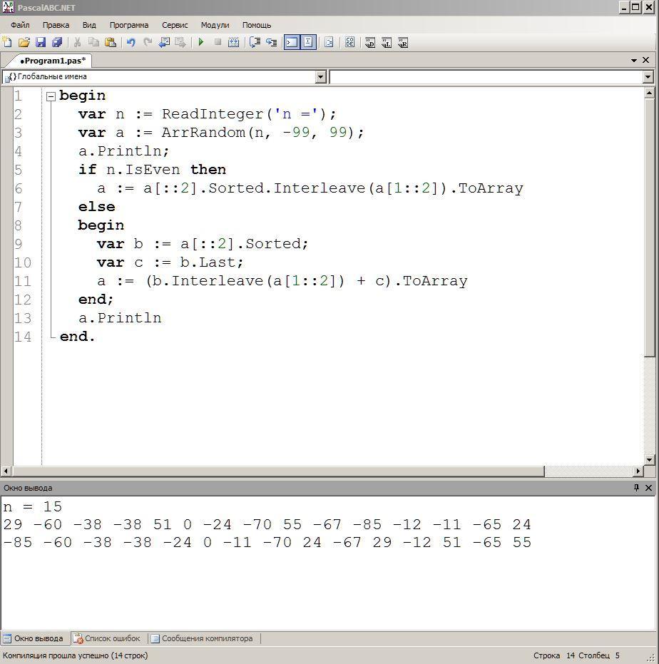The height and width of the screenshot is (664, 659).
Task: Click 'end.' on line 14
Action: [x=78, y=337]
